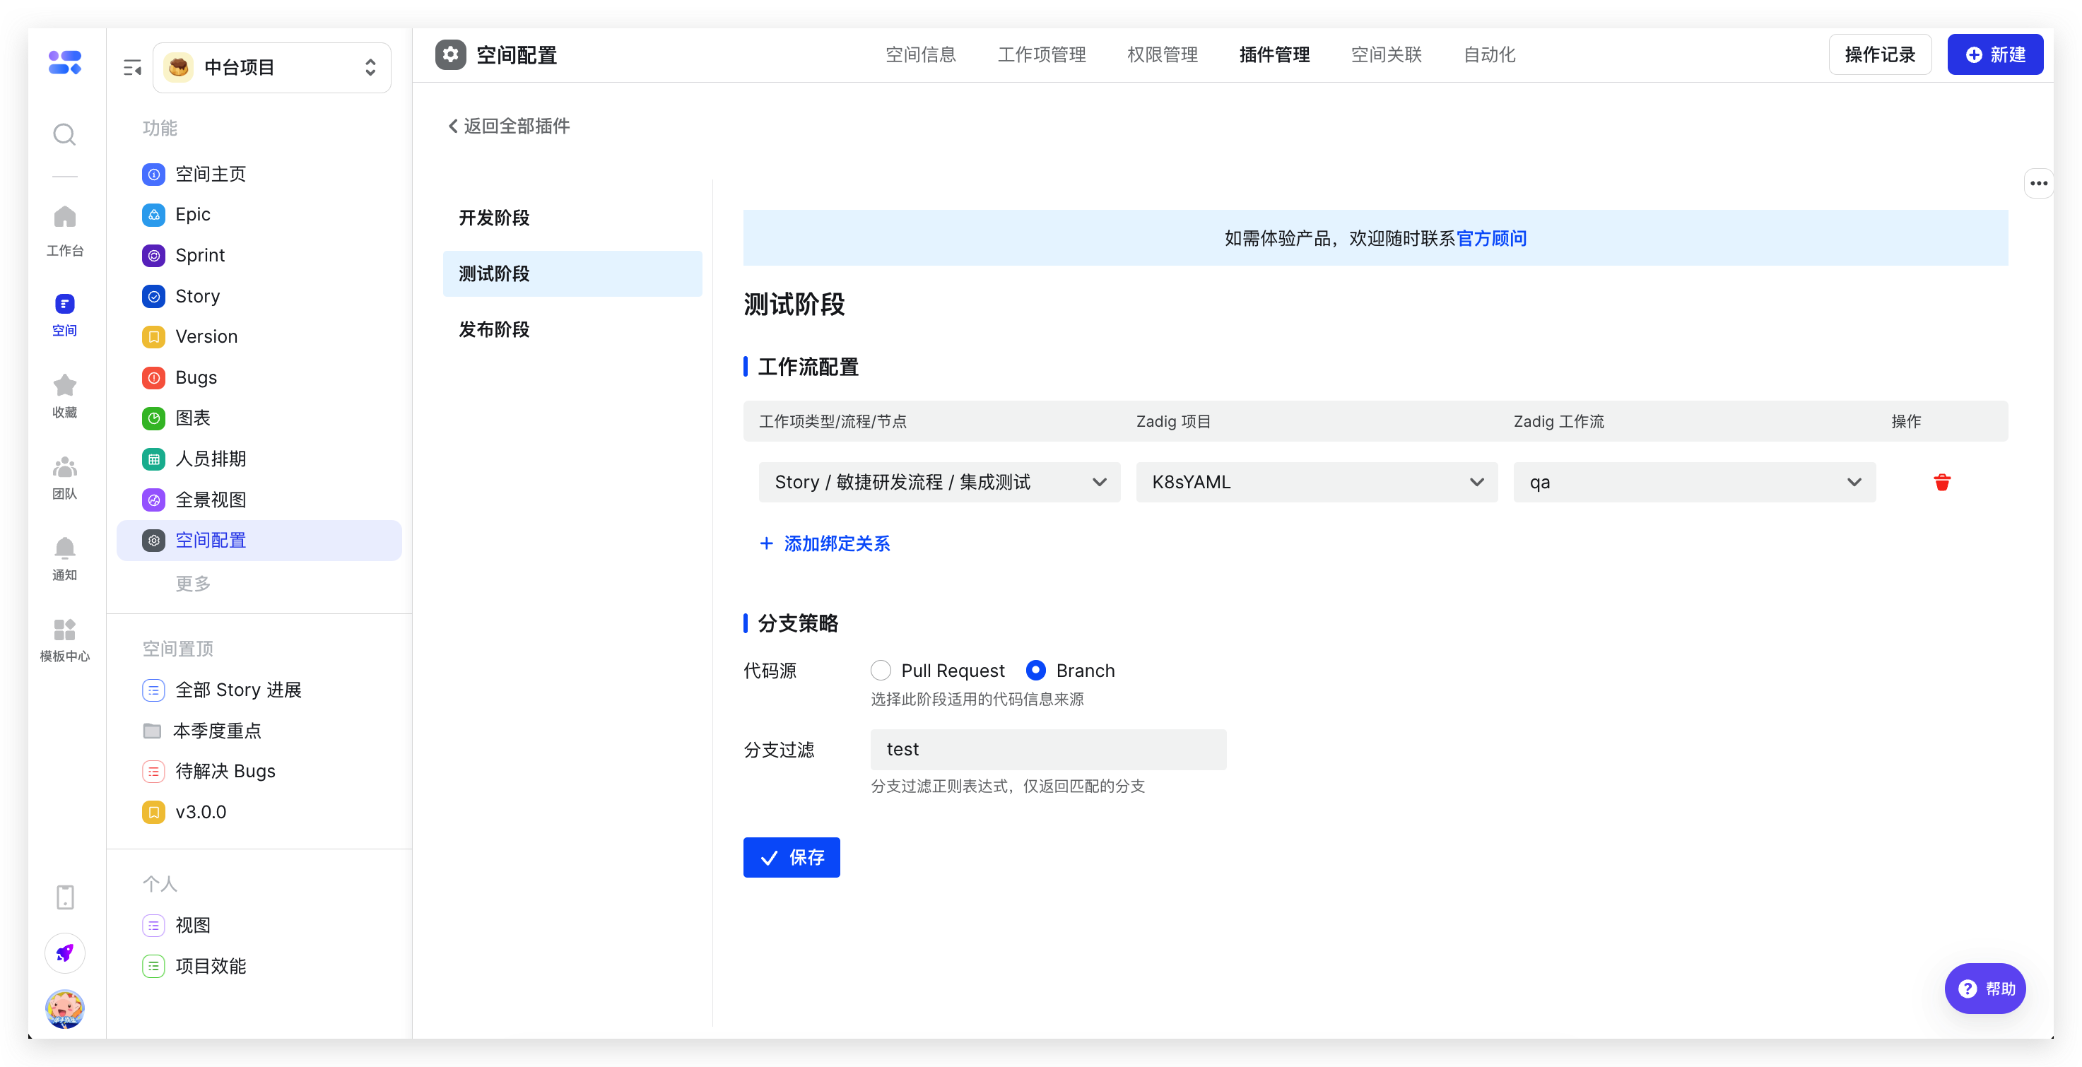This screenshot has height=1067, width=2082.
Task: Open the 收藏 star icon
Action: pos(64,386)
